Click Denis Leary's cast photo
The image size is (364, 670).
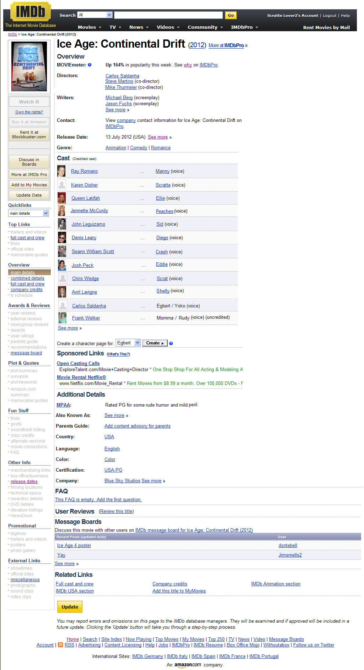[x=62, y=237]
